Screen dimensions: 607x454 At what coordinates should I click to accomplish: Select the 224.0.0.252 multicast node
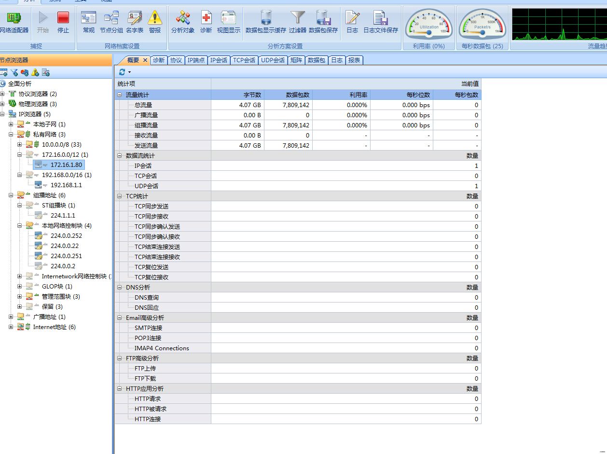click(66, 236)
